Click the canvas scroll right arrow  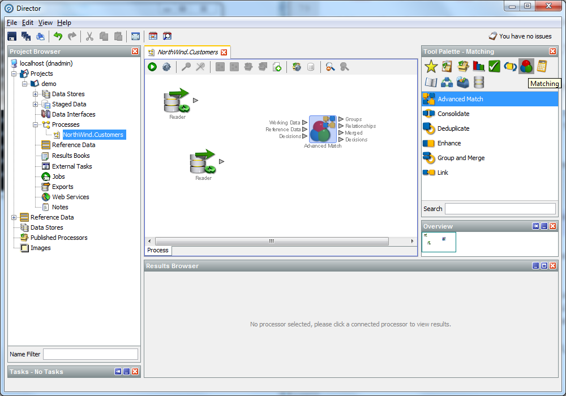point(412,241)
